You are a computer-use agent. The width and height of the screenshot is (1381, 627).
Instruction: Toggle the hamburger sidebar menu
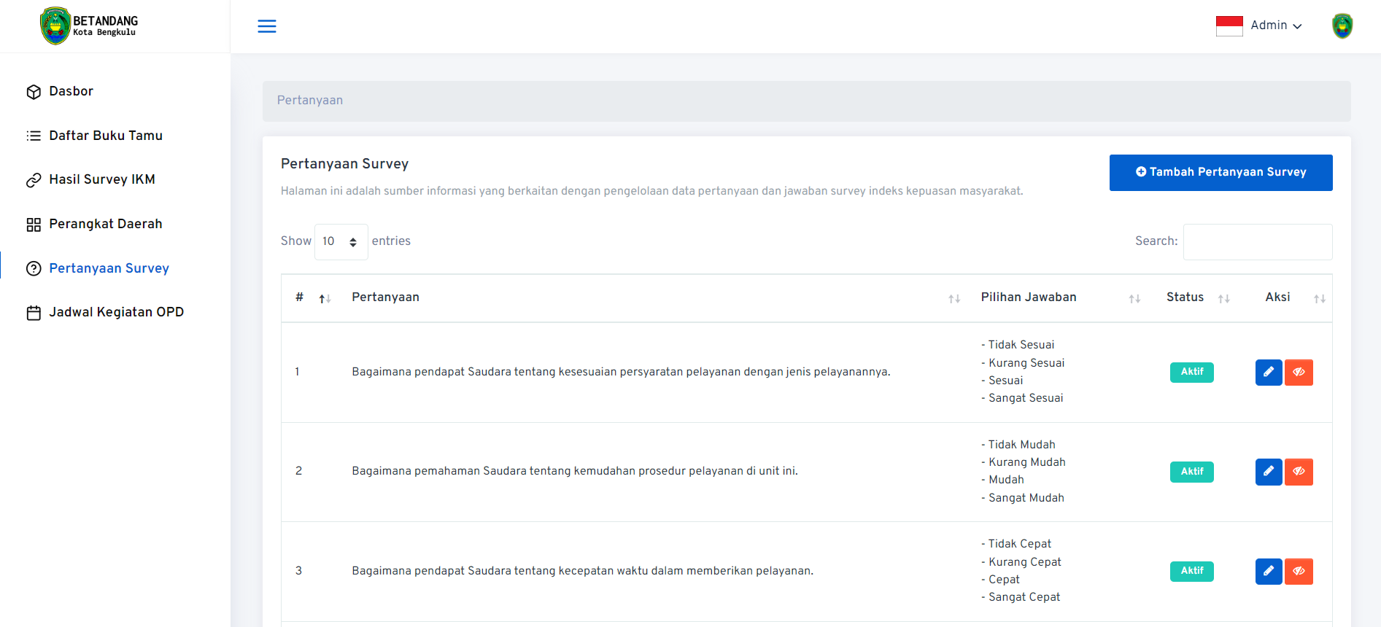point(267,26)
